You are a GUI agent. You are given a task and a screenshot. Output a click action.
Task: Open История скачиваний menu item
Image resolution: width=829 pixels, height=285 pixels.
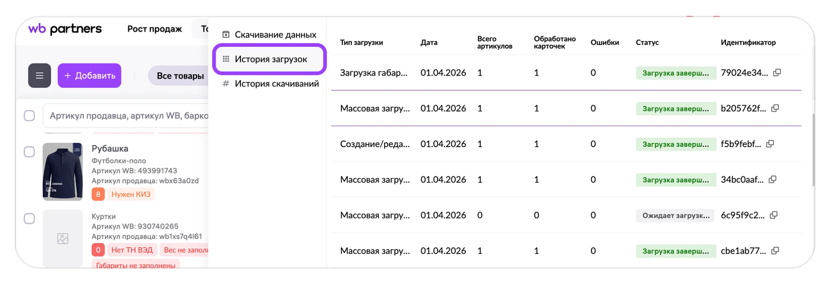[x=271, y=84]
